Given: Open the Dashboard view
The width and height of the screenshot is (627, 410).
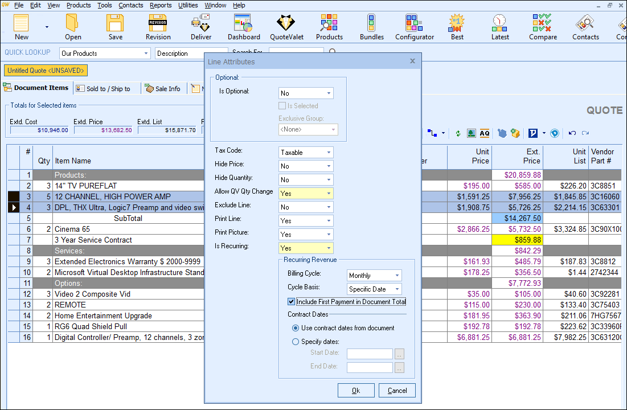Looking at the screenshot, I should pyautogui.click(x=244, y=27).
